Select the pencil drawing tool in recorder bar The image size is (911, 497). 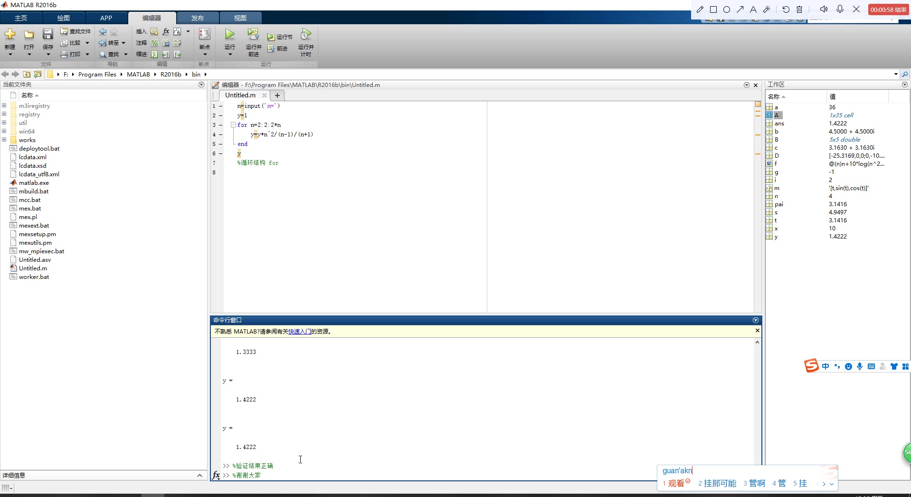click(700, 9)
